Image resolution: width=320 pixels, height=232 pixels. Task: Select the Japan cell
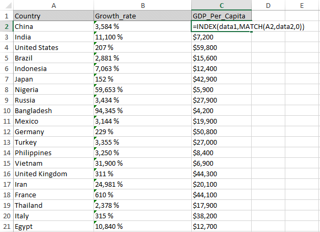[x=54, y=79]
